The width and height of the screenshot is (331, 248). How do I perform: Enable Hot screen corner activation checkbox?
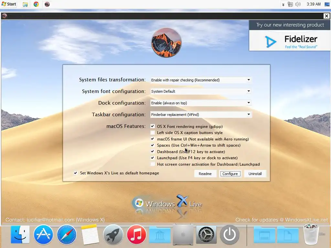pos(153,164)
